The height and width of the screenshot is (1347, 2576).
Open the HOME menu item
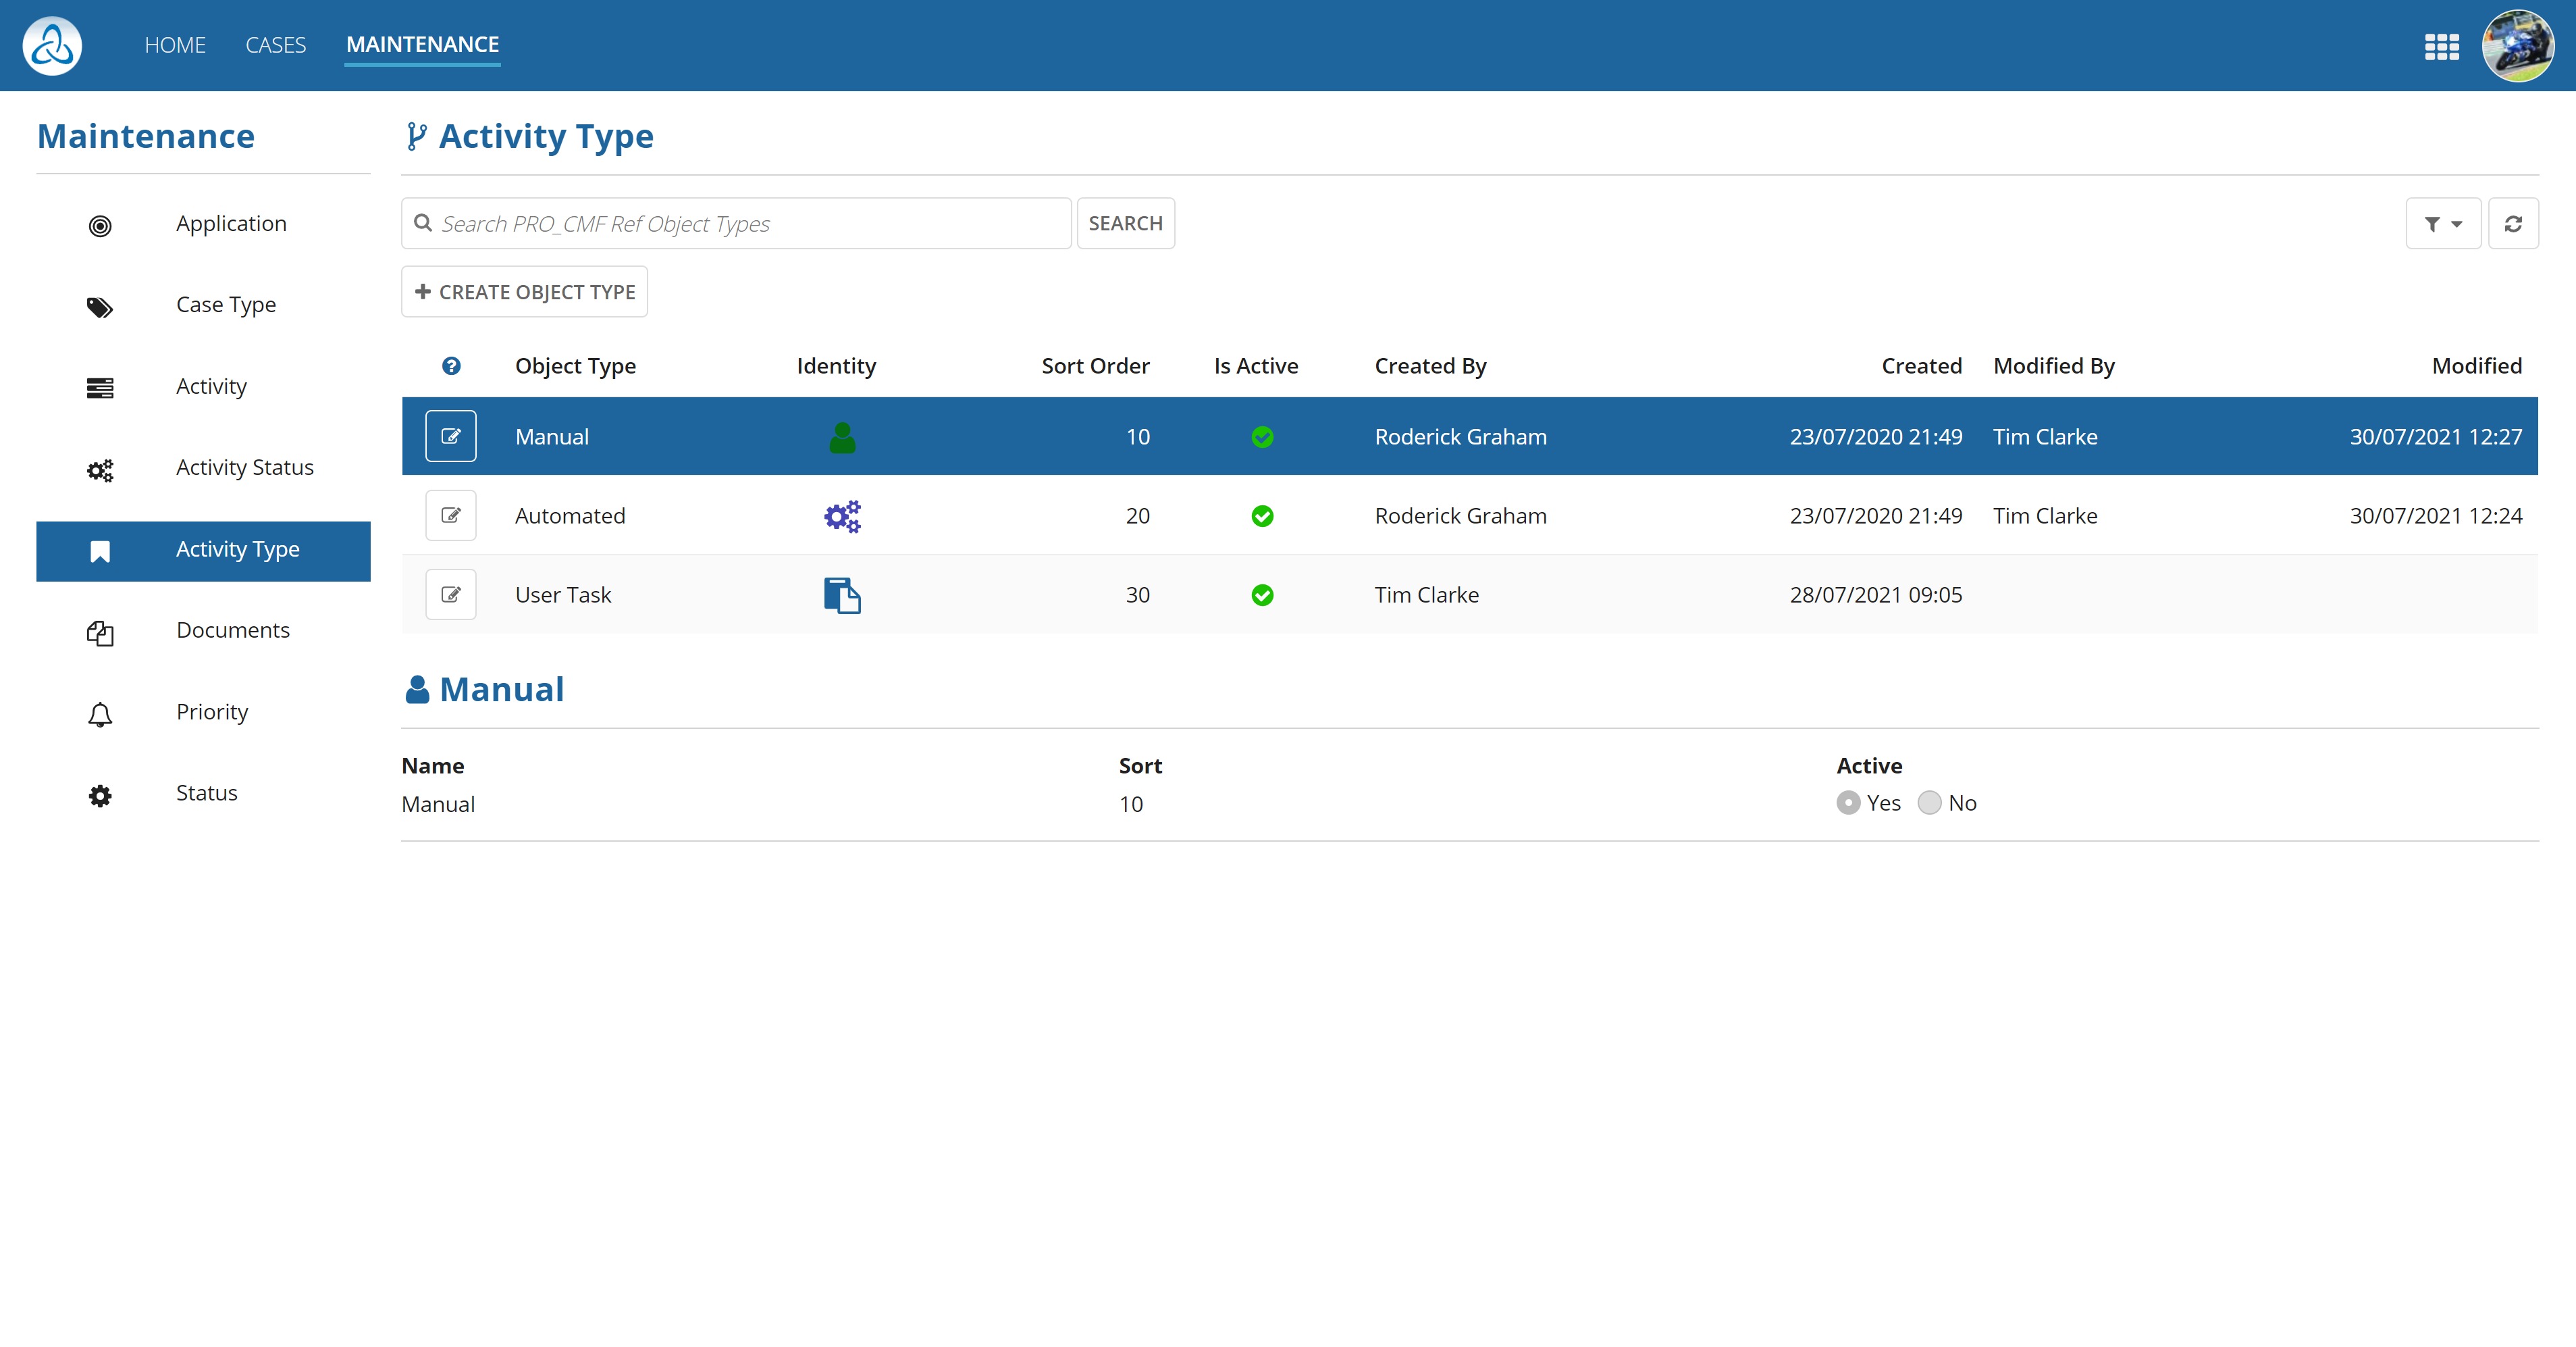[175, 45]
